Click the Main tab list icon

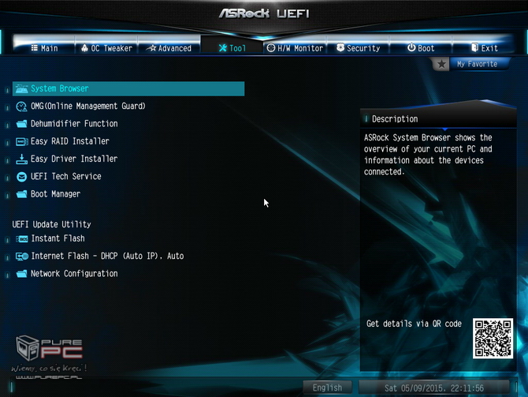pyautogui.click(x=35, y=48)
